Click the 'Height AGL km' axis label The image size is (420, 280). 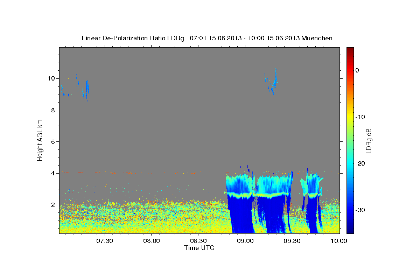tap(40, 140)
